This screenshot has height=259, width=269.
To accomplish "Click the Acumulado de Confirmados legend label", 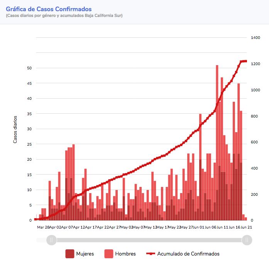I will [188, 254].
